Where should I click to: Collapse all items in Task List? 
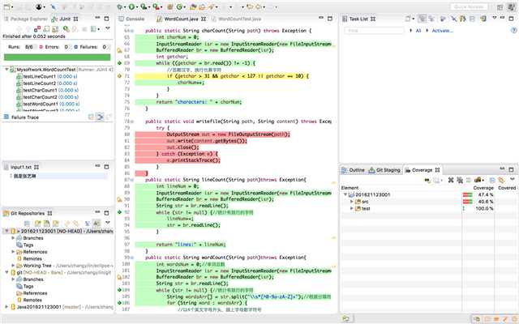point(472,19)
